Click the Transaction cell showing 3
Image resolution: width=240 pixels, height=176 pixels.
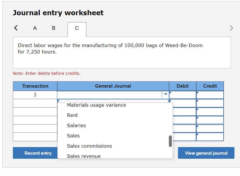coord(35,95)
